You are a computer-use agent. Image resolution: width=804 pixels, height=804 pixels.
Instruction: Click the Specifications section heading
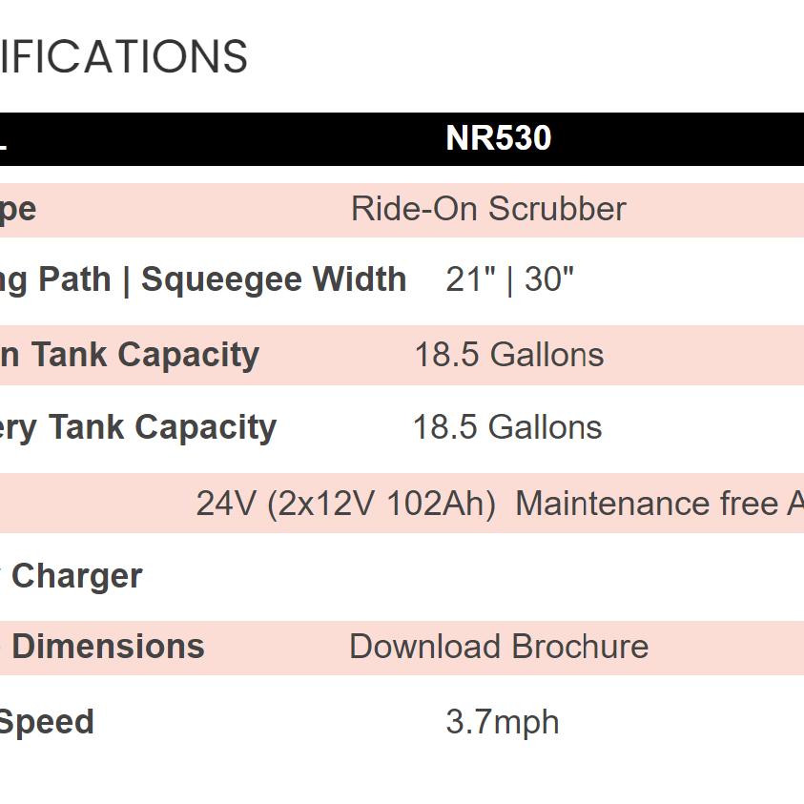point(124,57)
